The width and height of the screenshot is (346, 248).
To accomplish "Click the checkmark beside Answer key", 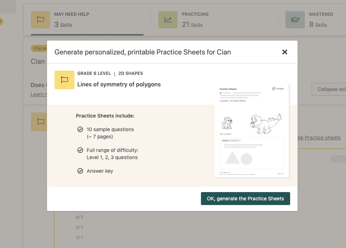I will [80, 171].
